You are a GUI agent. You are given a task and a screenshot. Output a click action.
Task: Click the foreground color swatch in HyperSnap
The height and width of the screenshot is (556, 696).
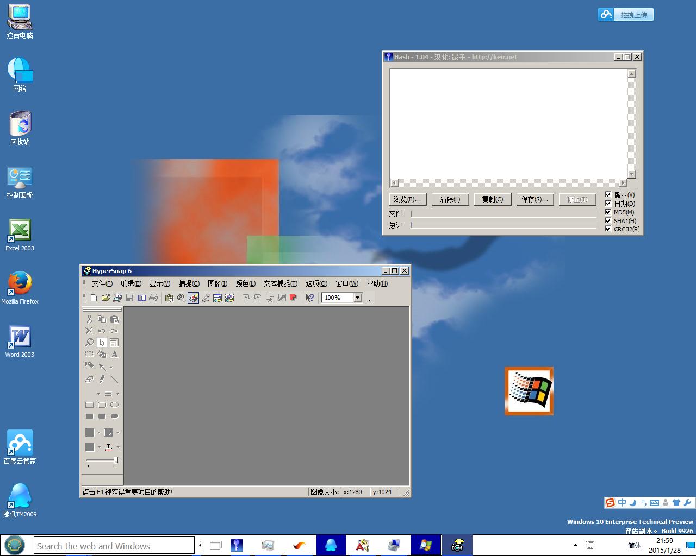(x=90, y=433)
